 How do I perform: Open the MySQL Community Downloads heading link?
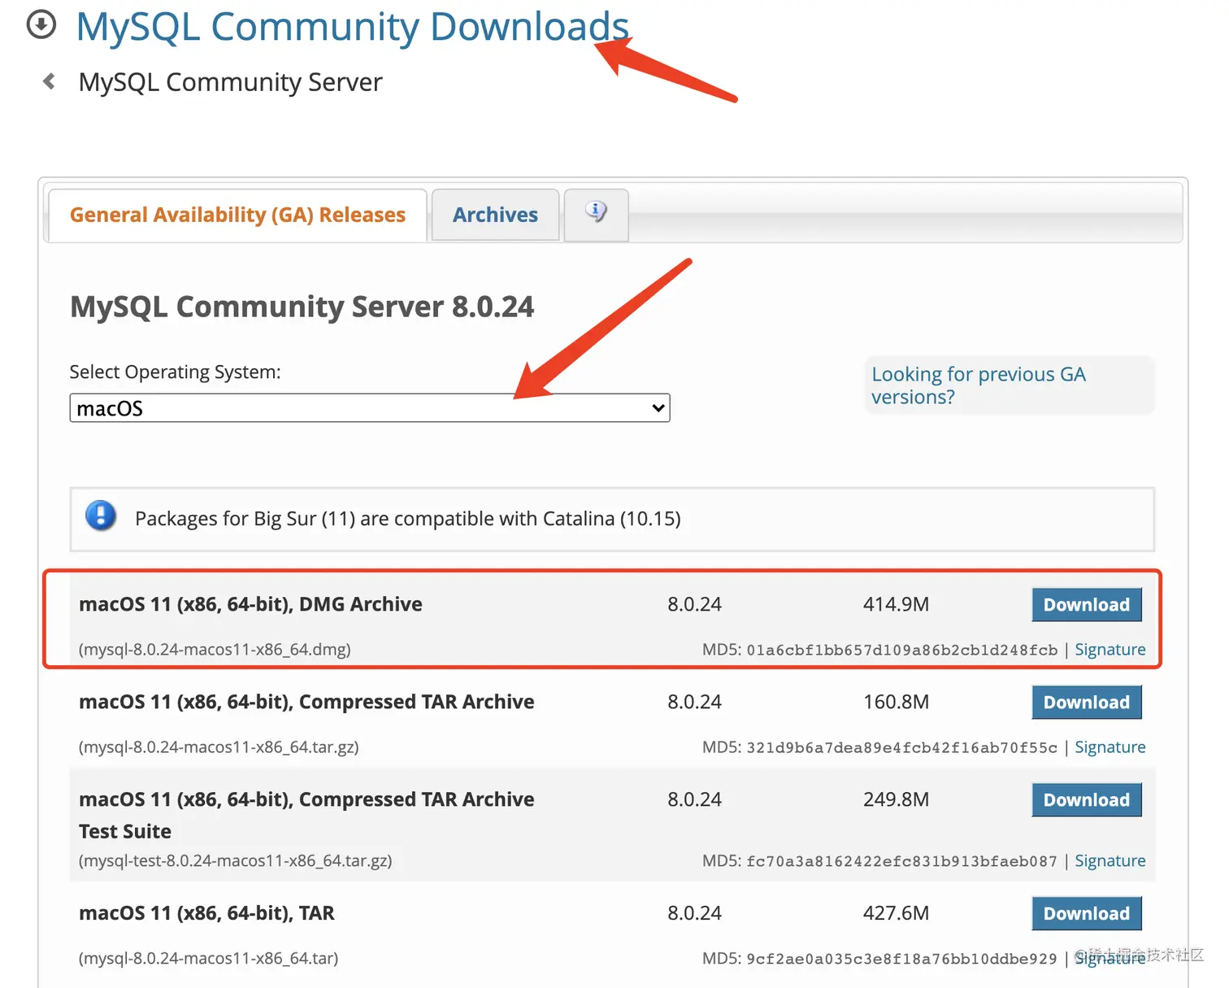coord(353,27)
